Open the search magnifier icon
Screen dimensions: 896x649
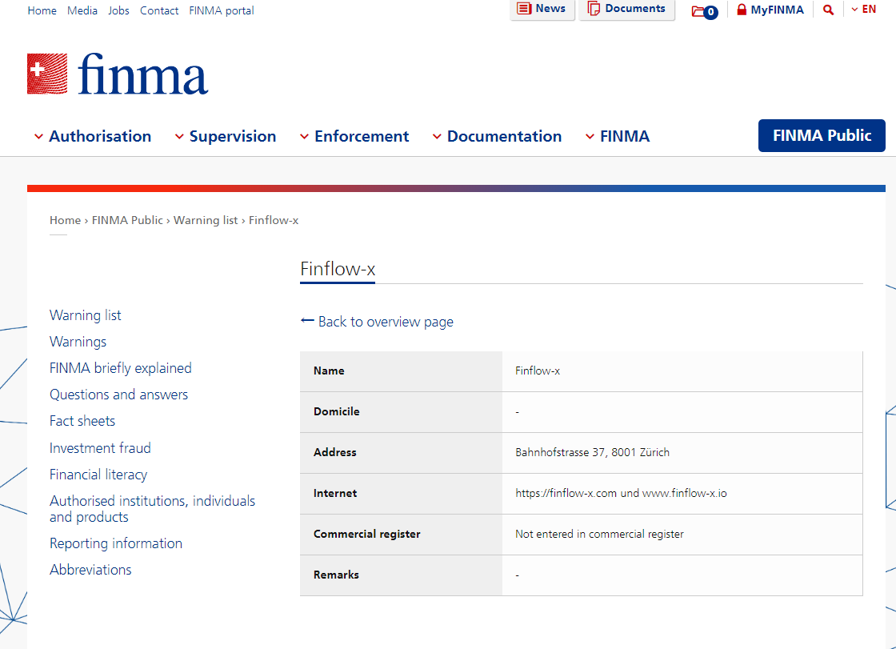coord(828,10)
